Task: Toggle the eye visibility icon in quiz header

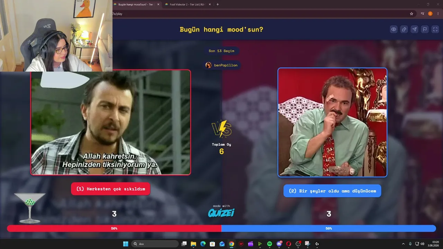Action: click(394, 29)
